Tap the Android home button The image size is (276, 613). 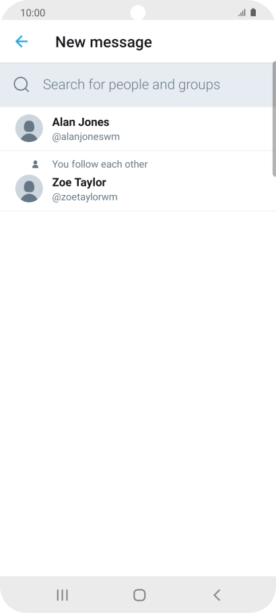pyautogui.click(x=139, y=595)
